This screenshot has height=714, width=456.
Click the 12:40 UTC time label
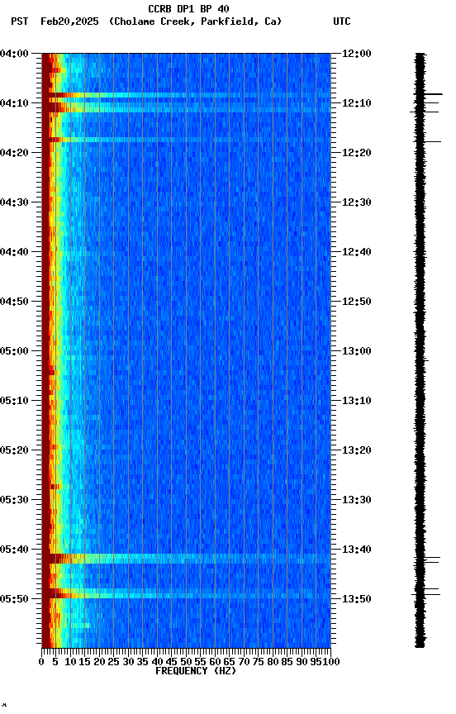point(357,252)
